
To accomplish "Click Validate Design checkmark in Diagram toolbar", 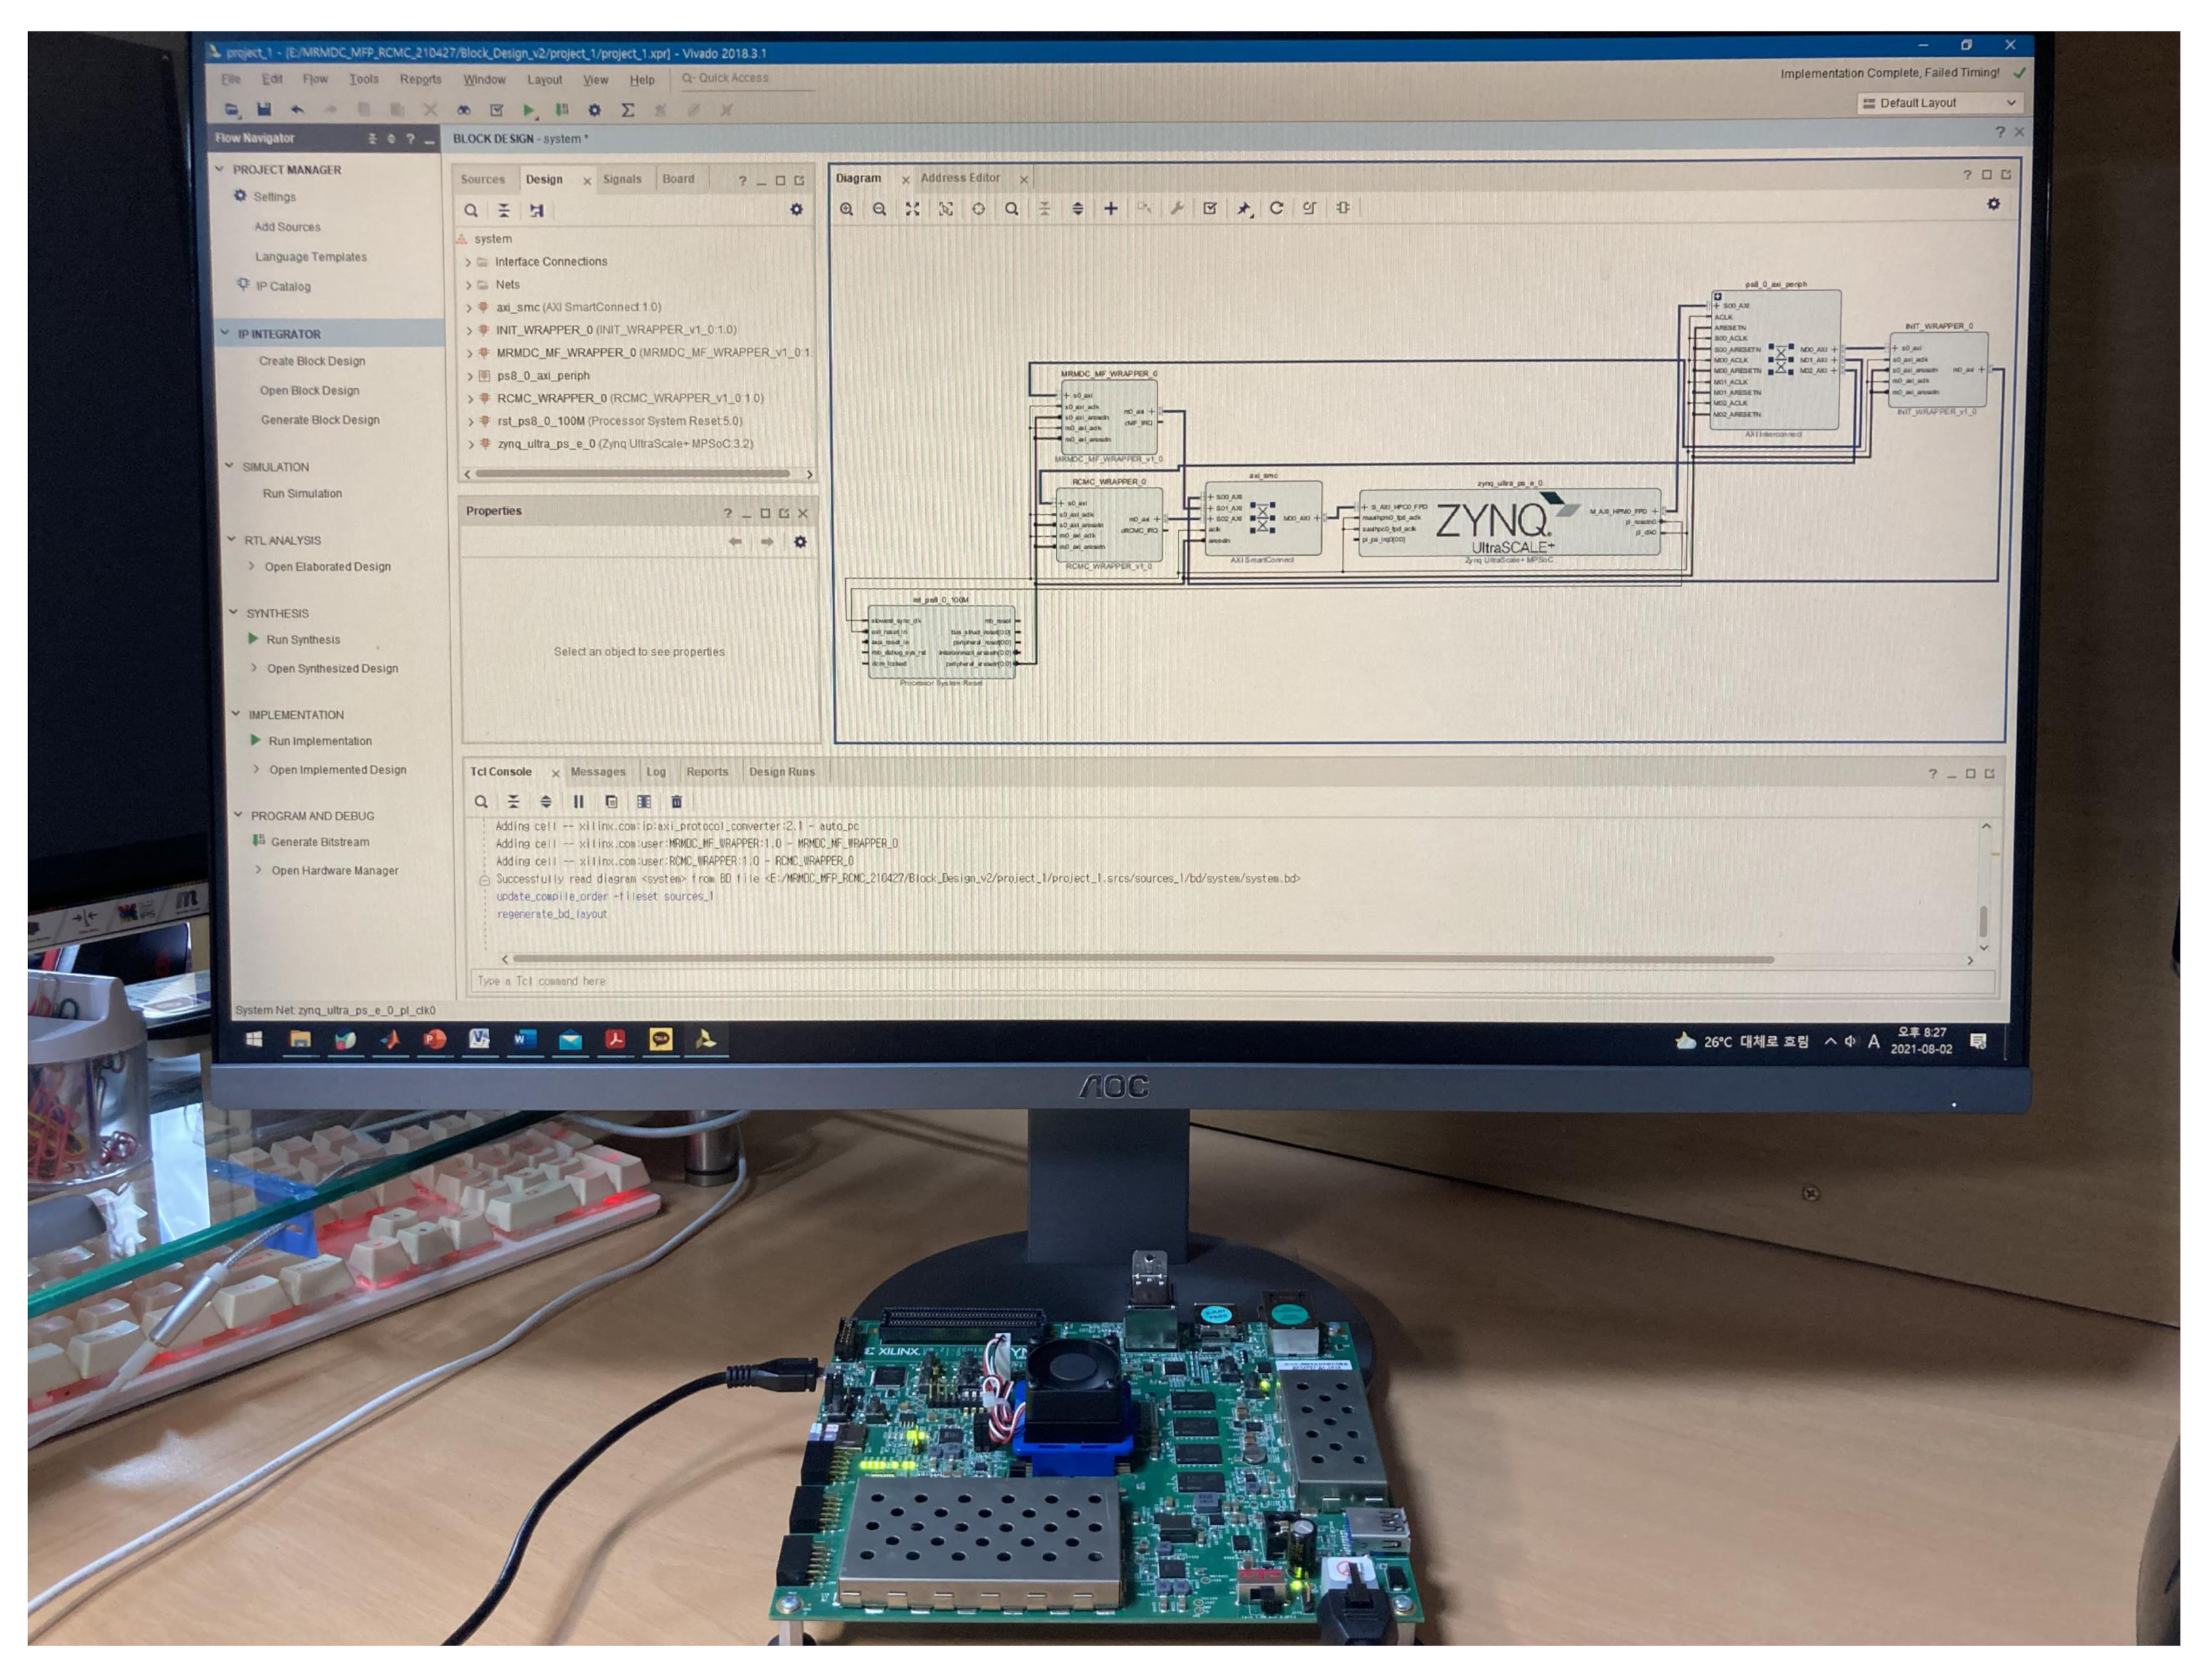I will click(1210, 208).
